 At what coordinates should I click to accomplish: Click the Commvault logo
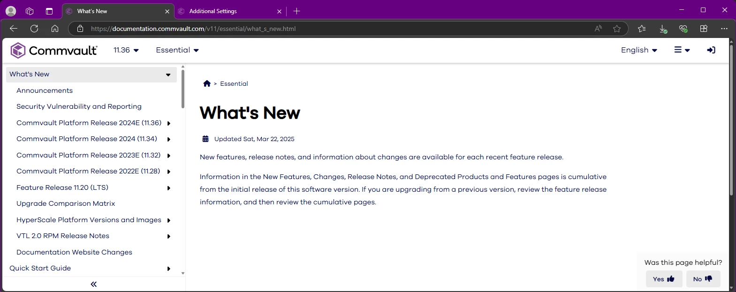[x=54, y=50]
